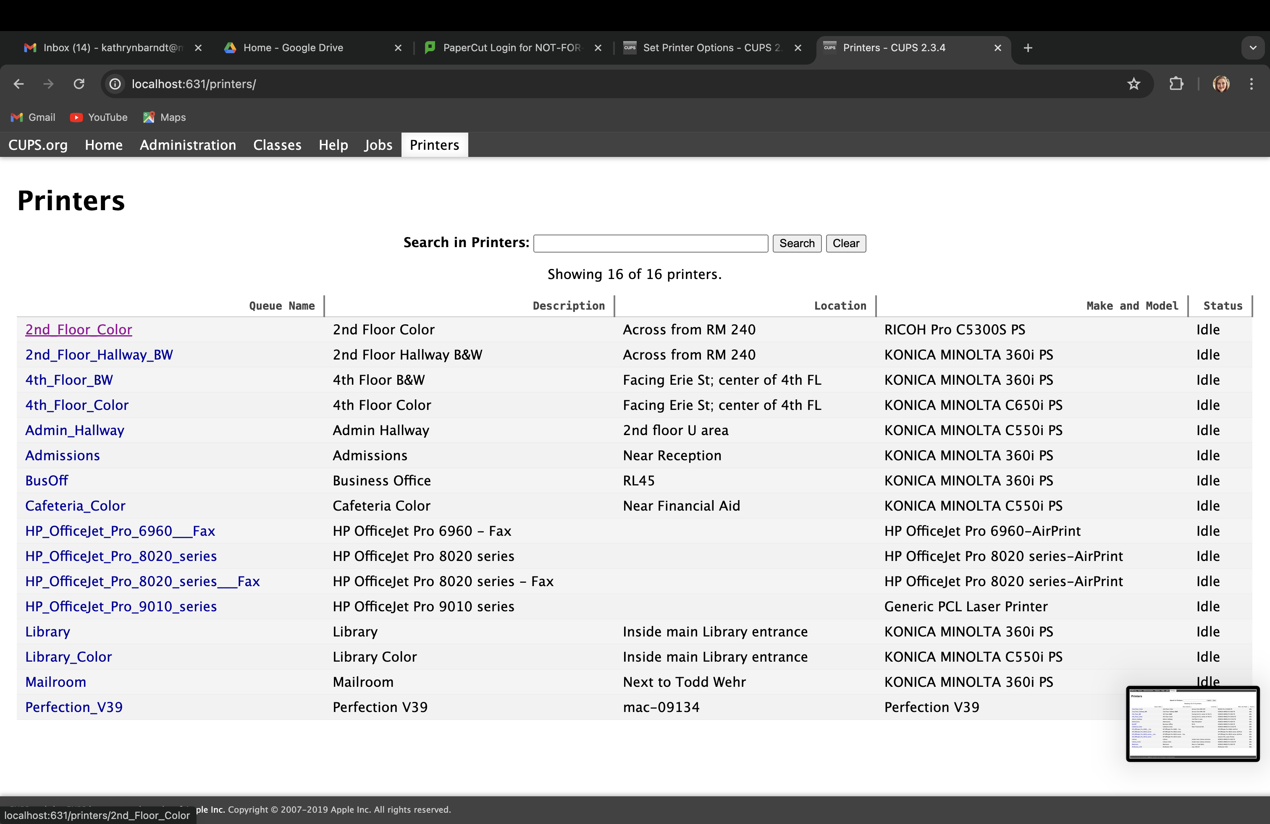Screen dimensions: 1270x824
Task: Open the Cafeteria_Color printer link
Action: (75, 506)
